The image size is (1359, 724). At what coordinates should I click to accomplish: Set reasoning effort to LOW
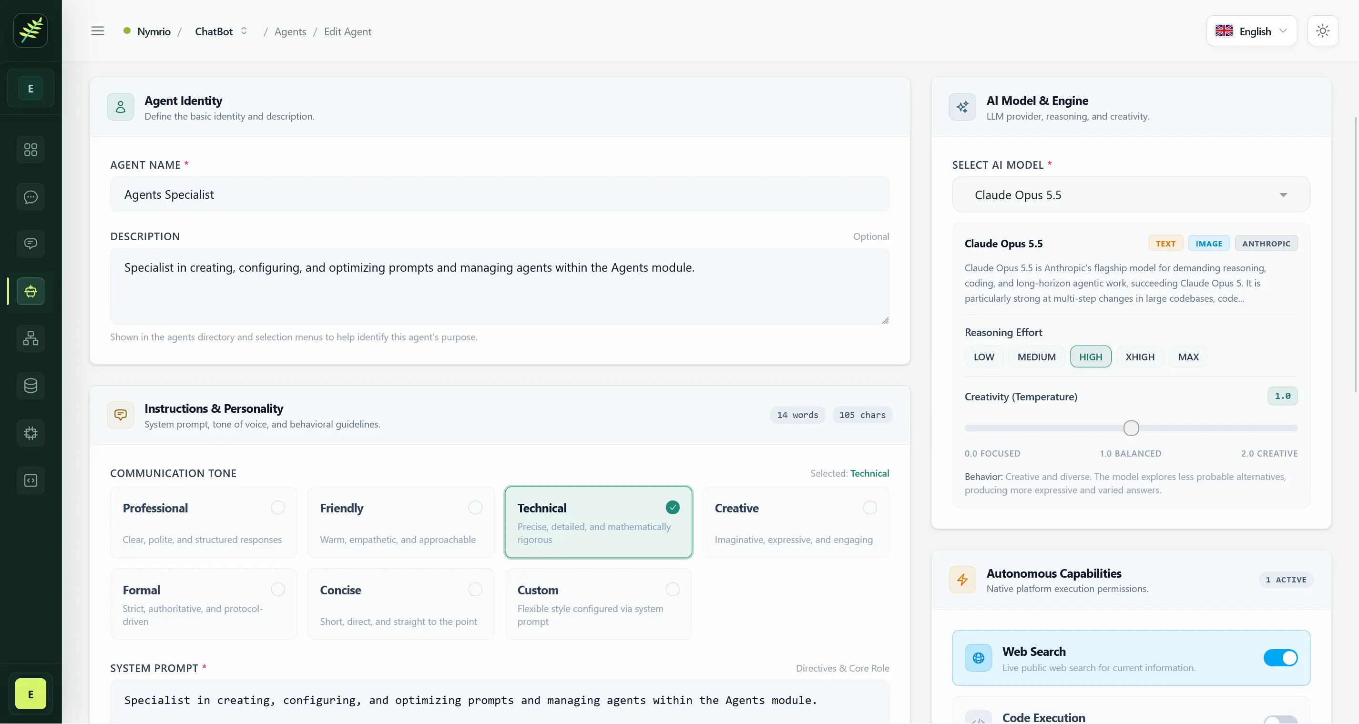tap(984, 357)
